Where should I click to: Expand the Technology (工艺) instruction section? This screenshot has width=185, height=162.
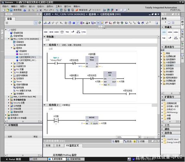162,125
